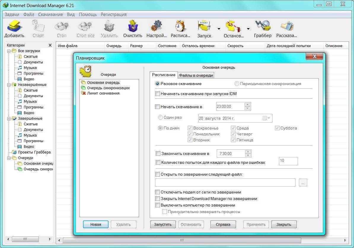This screenshot has height=248, width=354.
Task: Click the browse (...) file button
Action: (303, 183)
